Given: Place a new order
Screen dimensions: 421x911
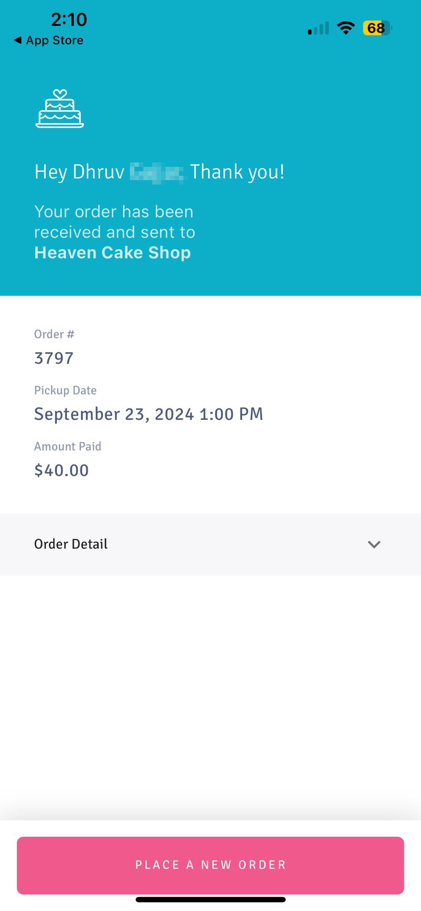Looking at the screenshot, I should (x=210, y=865).
